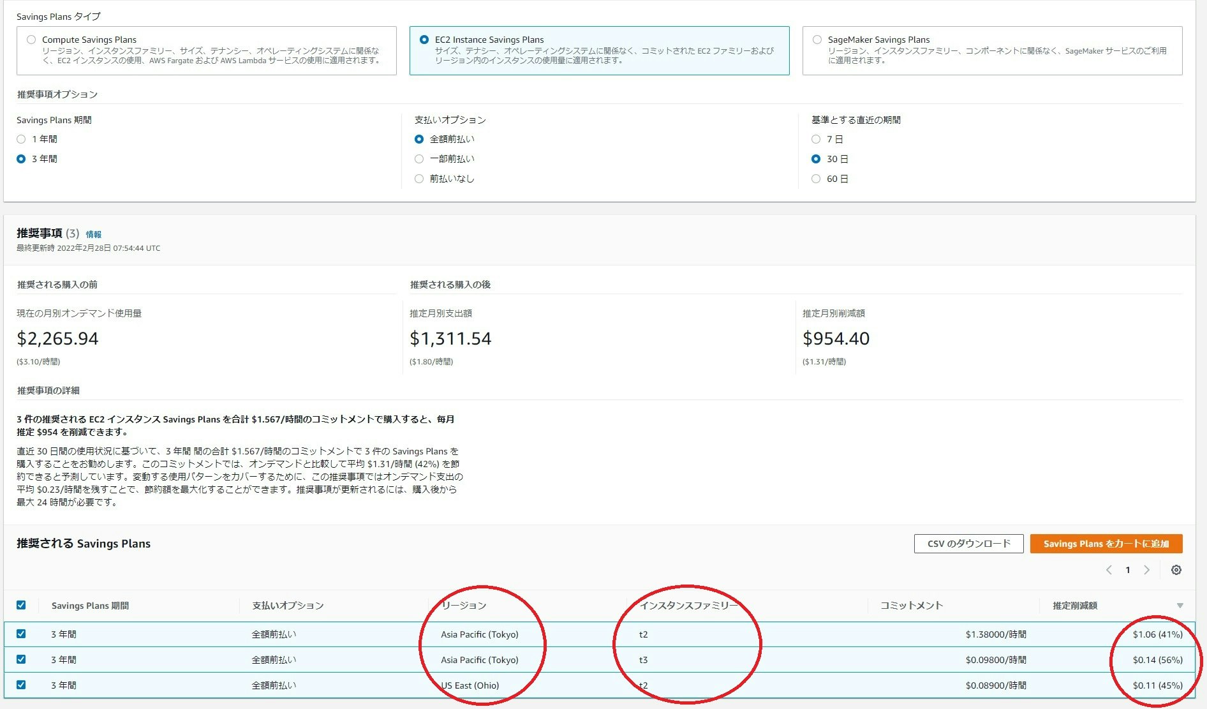Uncheck the US East (Ohio) t2 row

(21, 685)
